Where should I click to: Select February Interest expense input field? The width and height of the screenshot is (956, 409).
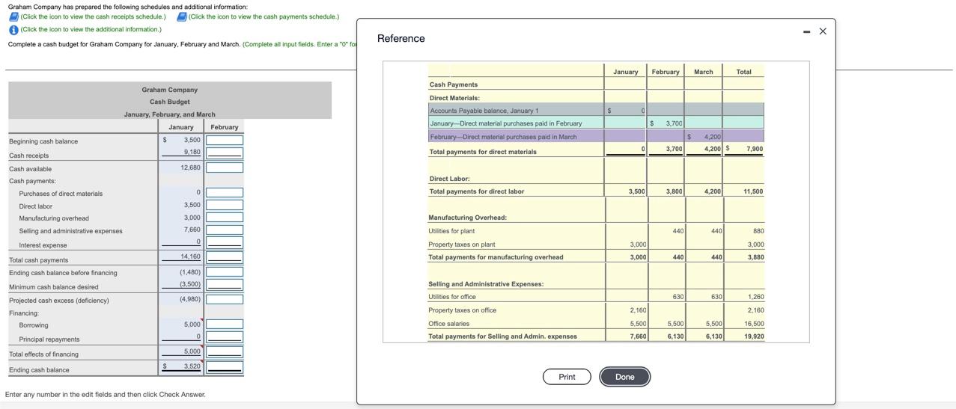click(x=225, y=243)
